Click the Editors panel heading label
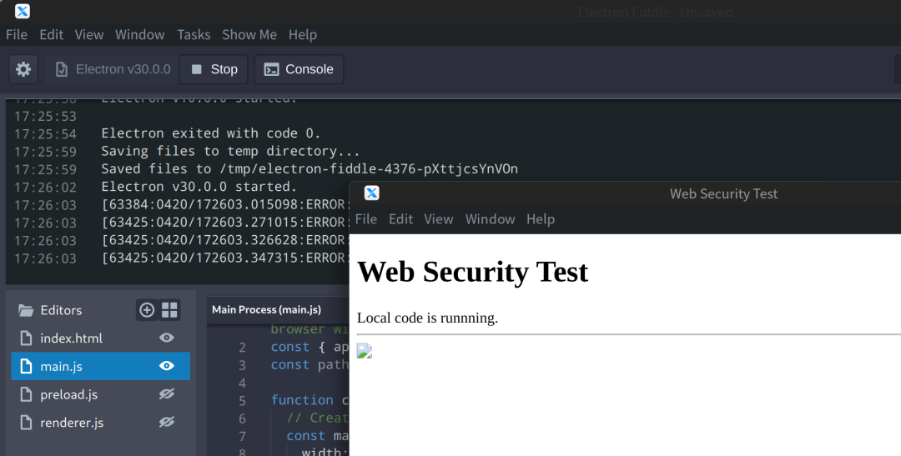Image resolution: width=901 pixels, height=456 pixels. 61,311
